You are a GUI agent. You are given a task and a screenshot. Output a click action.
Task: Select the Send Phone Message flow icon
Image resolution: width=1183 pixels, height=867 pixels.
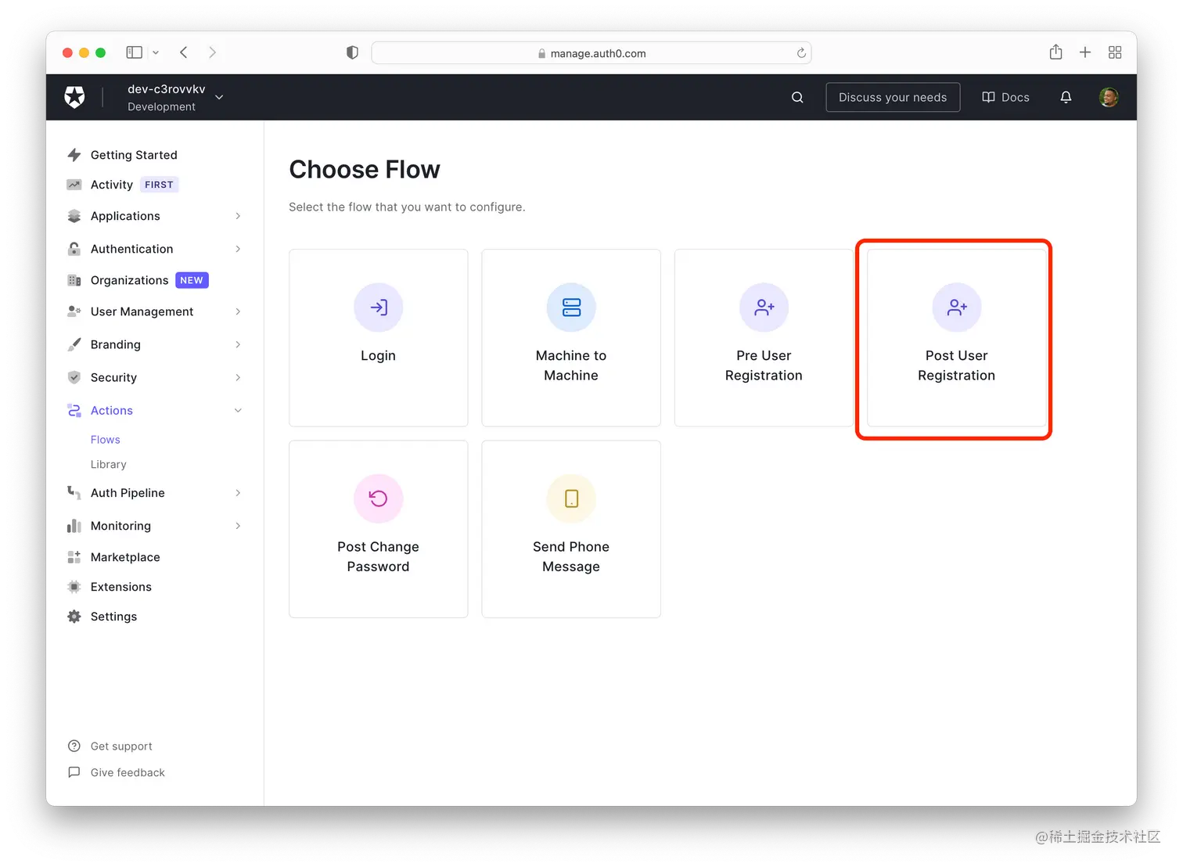pyautogui.click(x=570, y=498)
